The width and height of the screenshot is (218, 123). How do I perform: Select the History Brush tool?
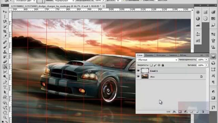pos(5,57)
